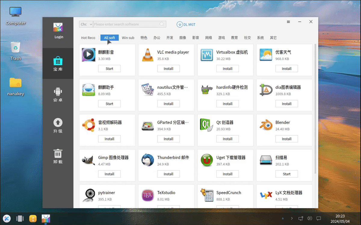Click the pytrainer wheel icon
The width and height of the screenshot is (361, 225).
click(88, 195)
